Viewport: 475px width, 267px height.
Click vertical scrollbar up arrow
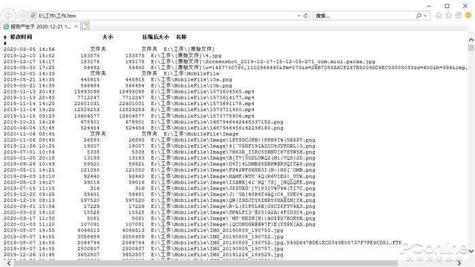coord(471,39)
